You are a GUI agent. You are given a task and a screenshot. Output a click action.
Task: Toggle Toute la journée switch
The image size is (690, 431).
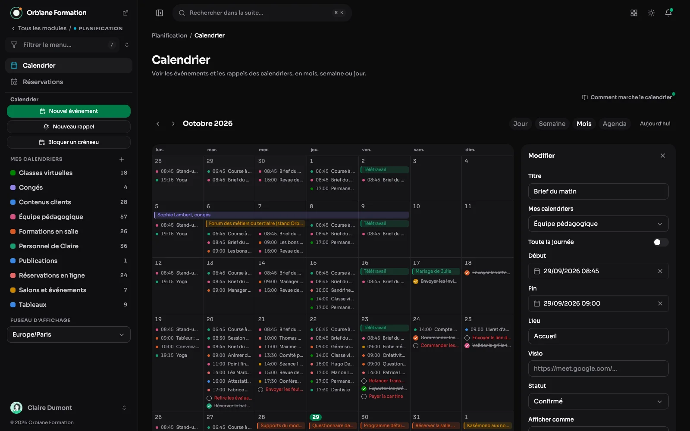661,242
